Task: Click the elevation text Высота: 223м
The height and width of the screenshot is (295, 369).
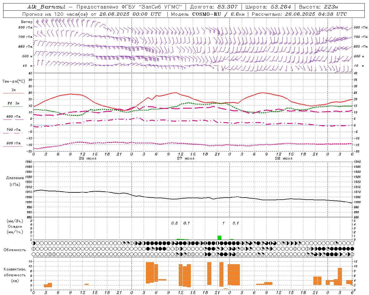Action: [x=318, y=7]
